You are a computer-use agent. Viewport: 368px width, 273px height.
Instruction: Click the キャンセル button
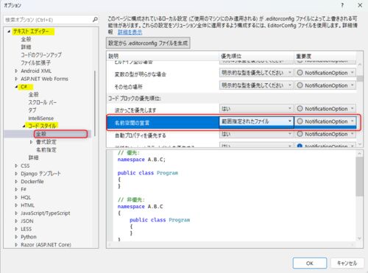(347, 263)
